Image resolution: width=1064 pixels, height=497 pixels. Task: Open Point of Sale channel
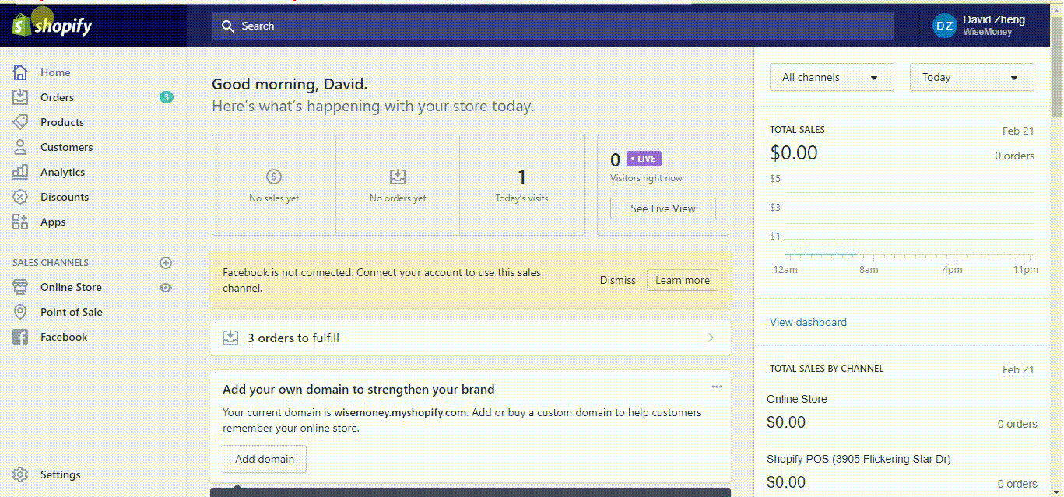click(x=72, y=312)
